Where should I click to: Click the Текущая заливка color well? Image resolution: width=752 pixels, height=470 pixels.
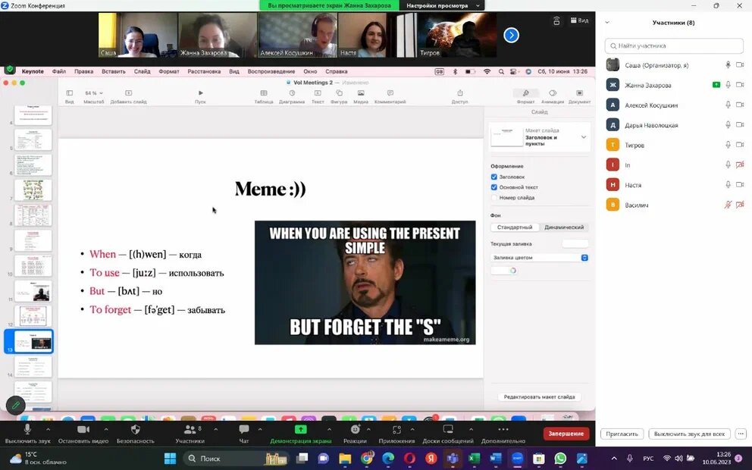(575, 243)
